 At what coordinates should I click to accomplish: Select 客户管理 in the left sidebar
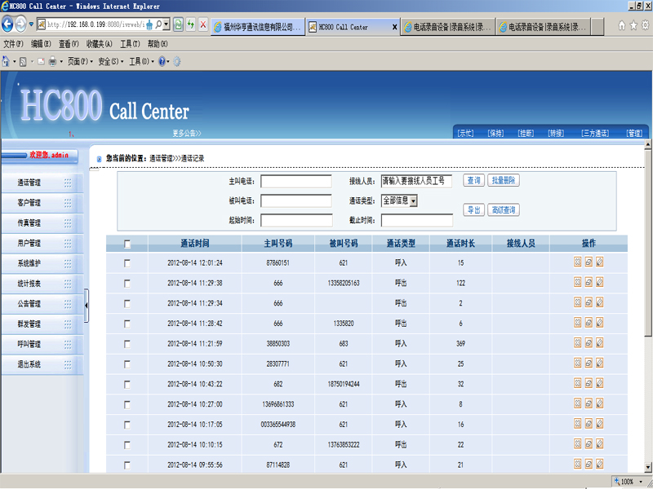tap(29, 203)
